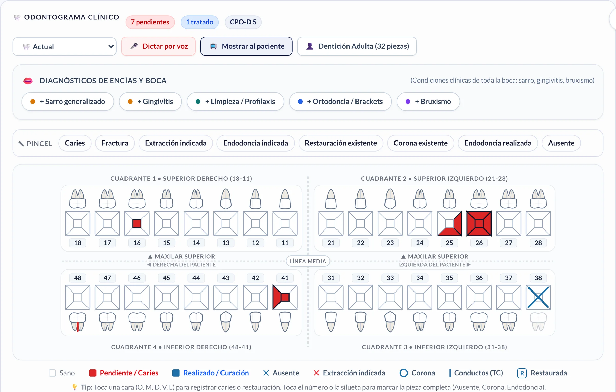Open Mostrar al paciente view

pyautogui.click(x=246, y=46)
